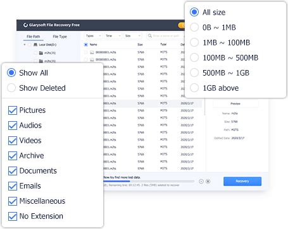Click the pause scan circular icon
288x229 pixels.
click(201, 181)
